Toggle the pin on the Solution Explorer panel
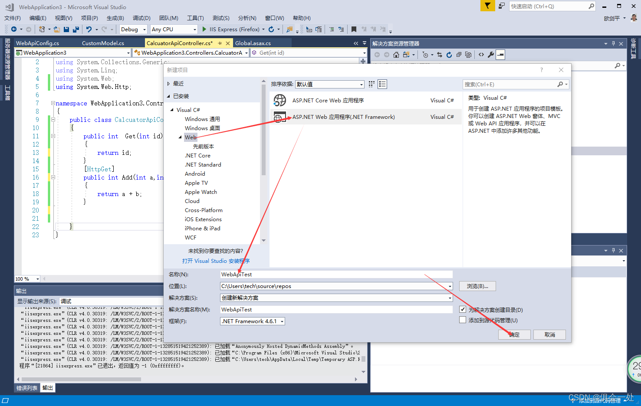This screenshot has width=641, height=406. click(613, 43)
